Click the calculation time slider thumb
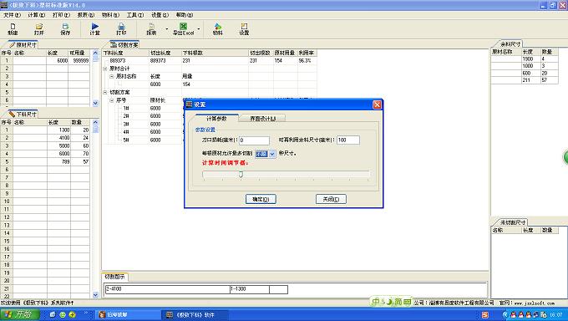This screenshot has height=321, width=568. [x=241, y=175]
